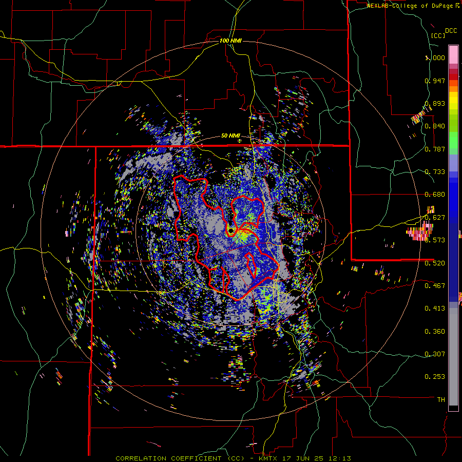462x462 pixels.
Task: Click the 0.520 scale value
Action: pyautogui.click(x=435, y=263)
